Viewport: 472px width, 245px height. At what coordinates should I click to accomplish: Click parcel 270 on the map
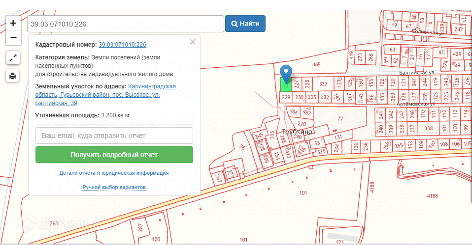tap(302, 124)
